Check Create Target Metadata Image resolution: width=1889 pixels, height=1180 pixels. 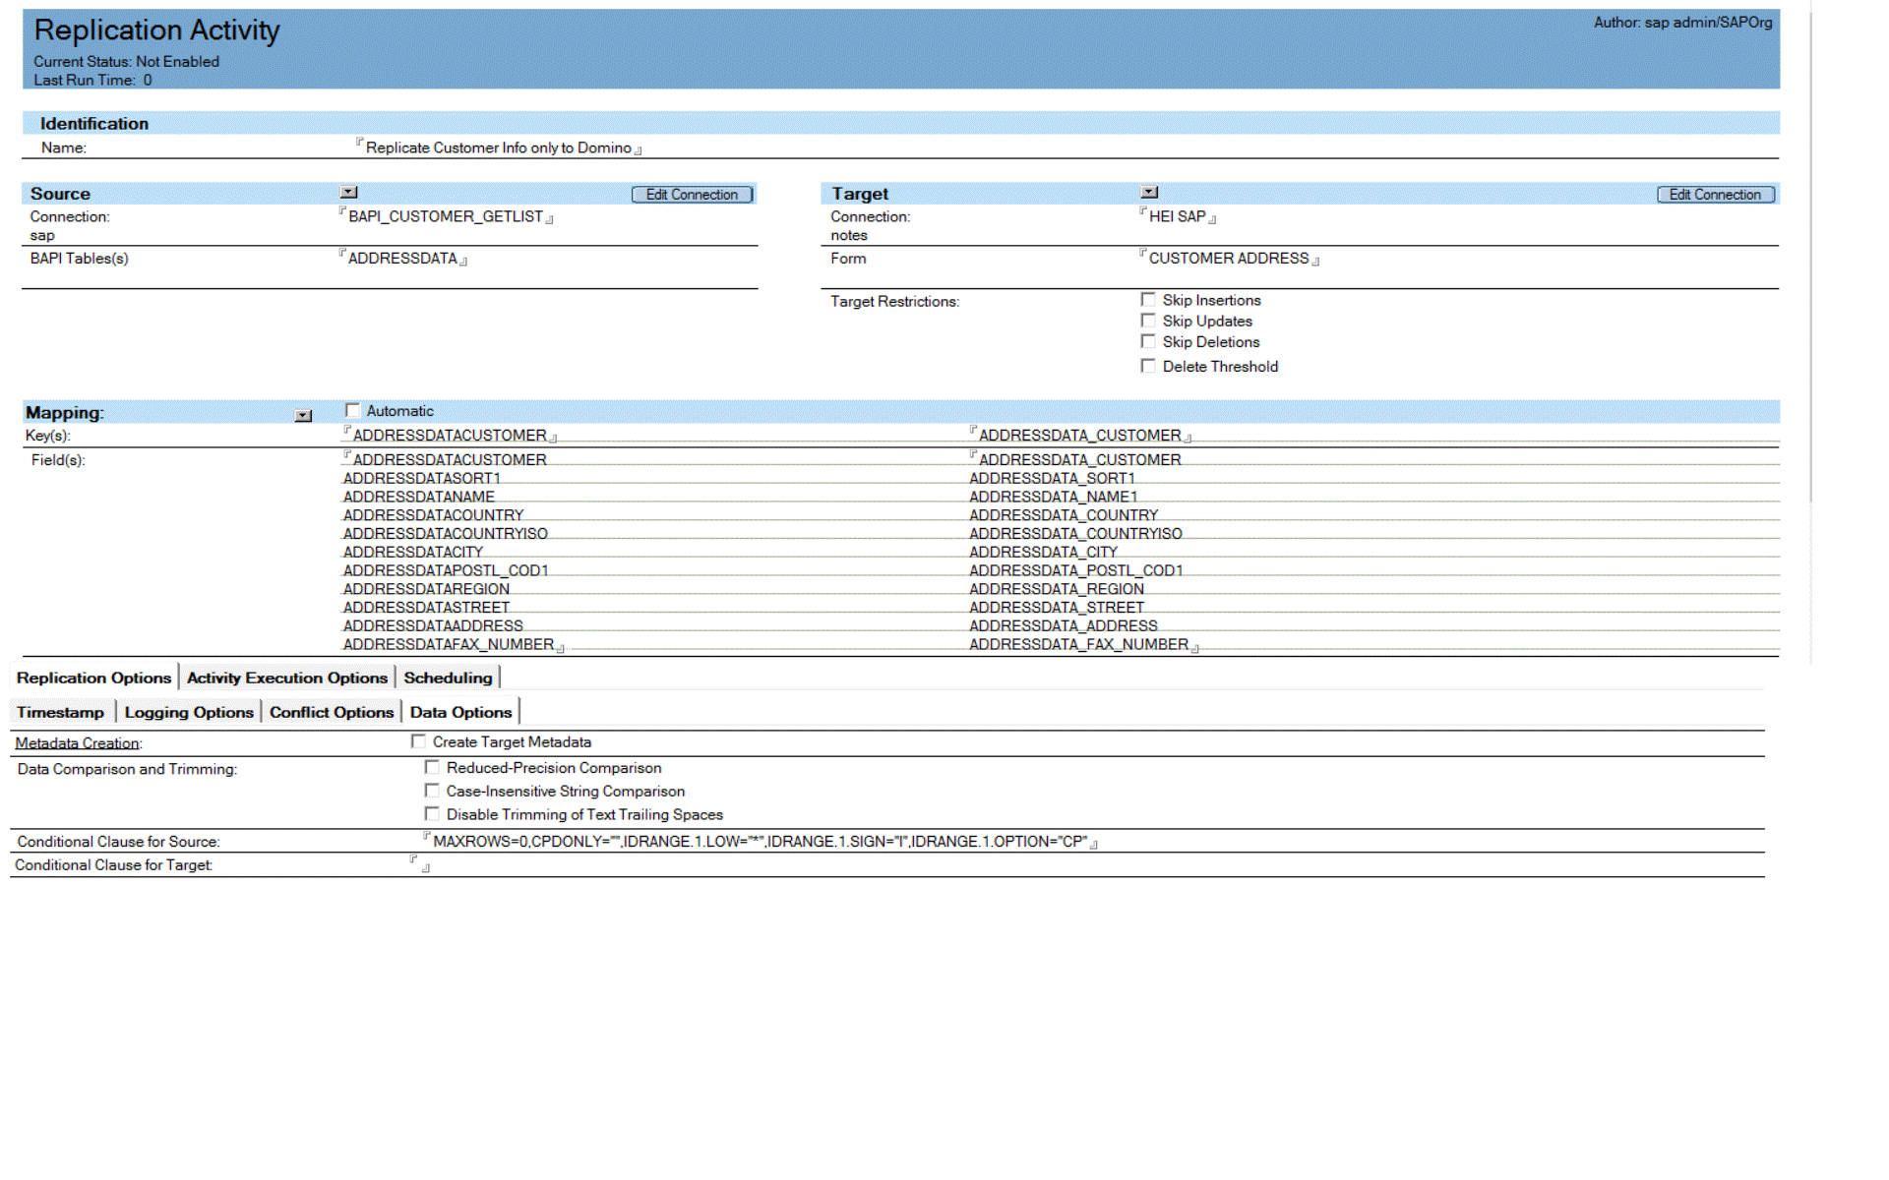click(x=419, y=741)
